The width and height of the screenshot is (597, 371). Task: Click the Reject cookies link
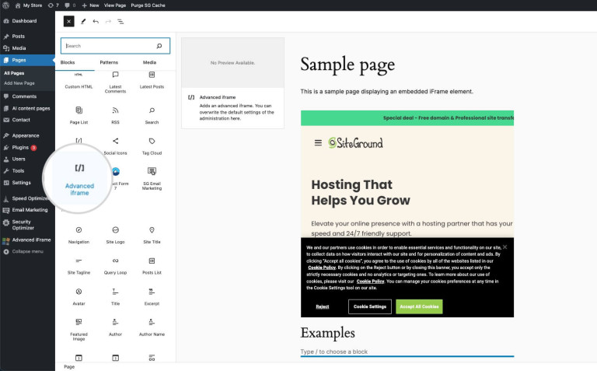(x=323, y=306)
